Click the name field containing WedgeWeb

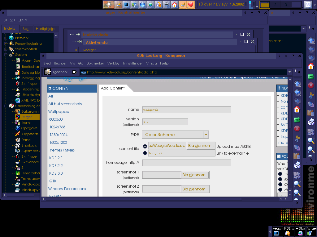click(186, 110)
